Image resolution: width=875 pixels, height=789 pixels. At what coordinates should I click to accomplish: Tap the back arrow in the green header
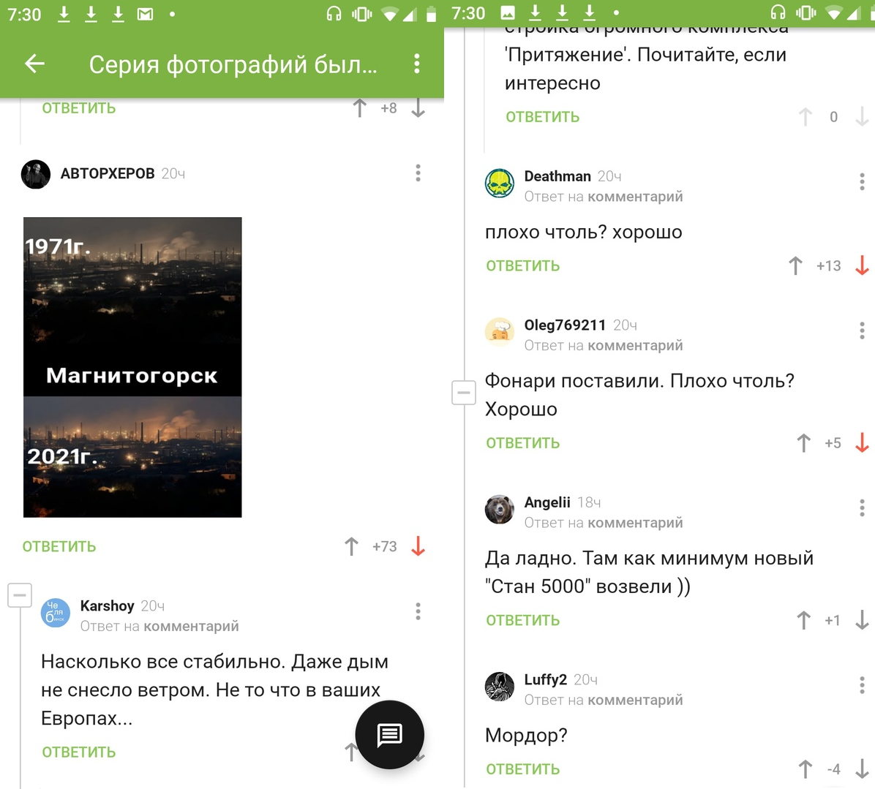pos(34,64)
